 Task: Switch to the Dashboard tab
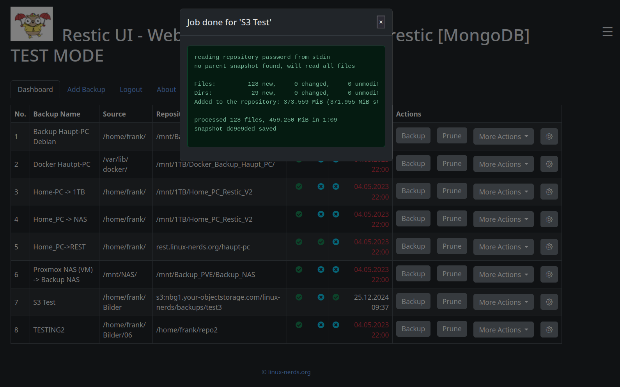[x=35, y=90]
